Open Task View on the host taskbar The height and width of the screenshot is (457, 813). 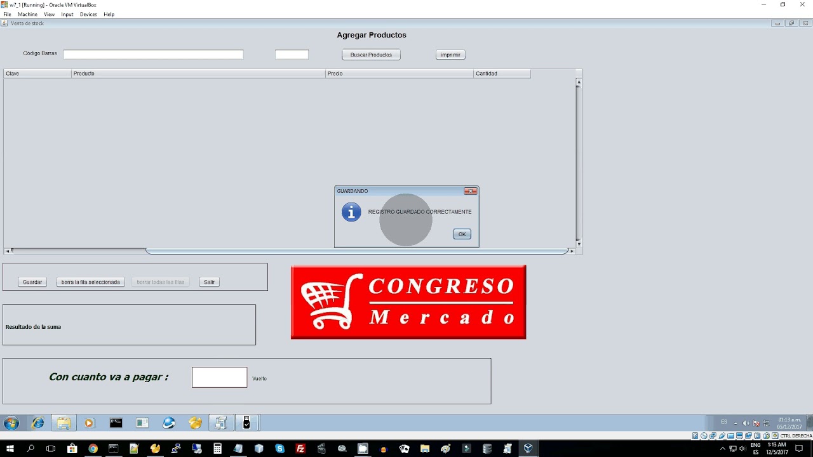coord(51,449)
